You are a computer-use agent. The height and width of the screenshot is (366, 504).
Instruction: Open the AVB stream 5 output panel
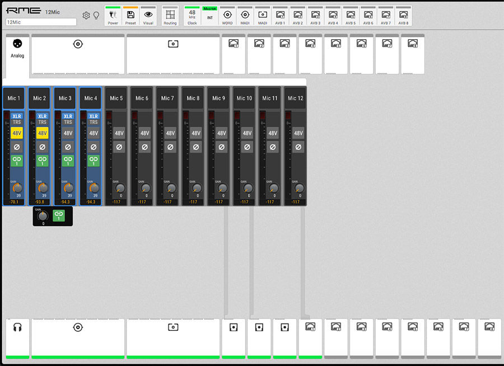coord(413,339)
